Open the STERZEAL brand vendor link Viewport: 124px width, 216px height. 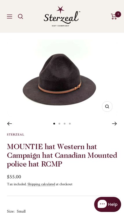tap(15, 134)
